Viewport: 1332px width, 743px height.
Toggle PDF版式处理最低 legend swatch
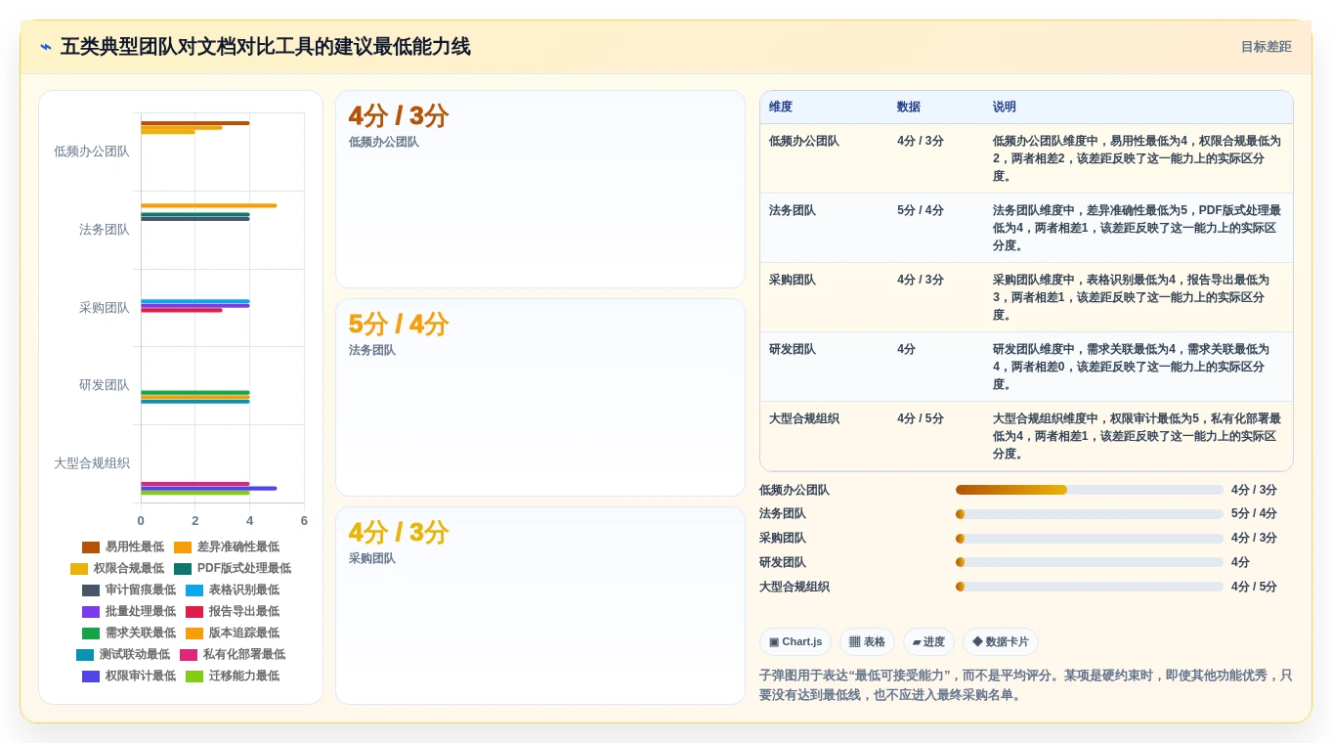click(183, 569)
